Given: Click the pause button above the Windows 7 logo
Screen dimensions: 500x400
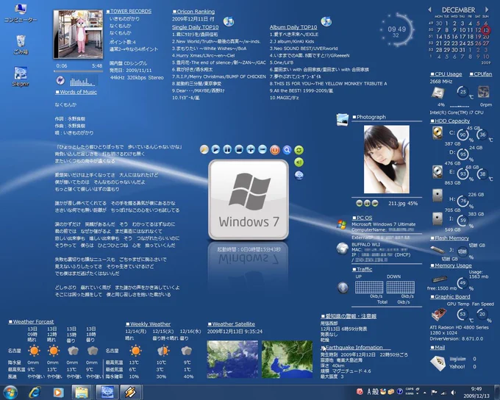Looking at the screenshot, I should (x=227, y=149).
